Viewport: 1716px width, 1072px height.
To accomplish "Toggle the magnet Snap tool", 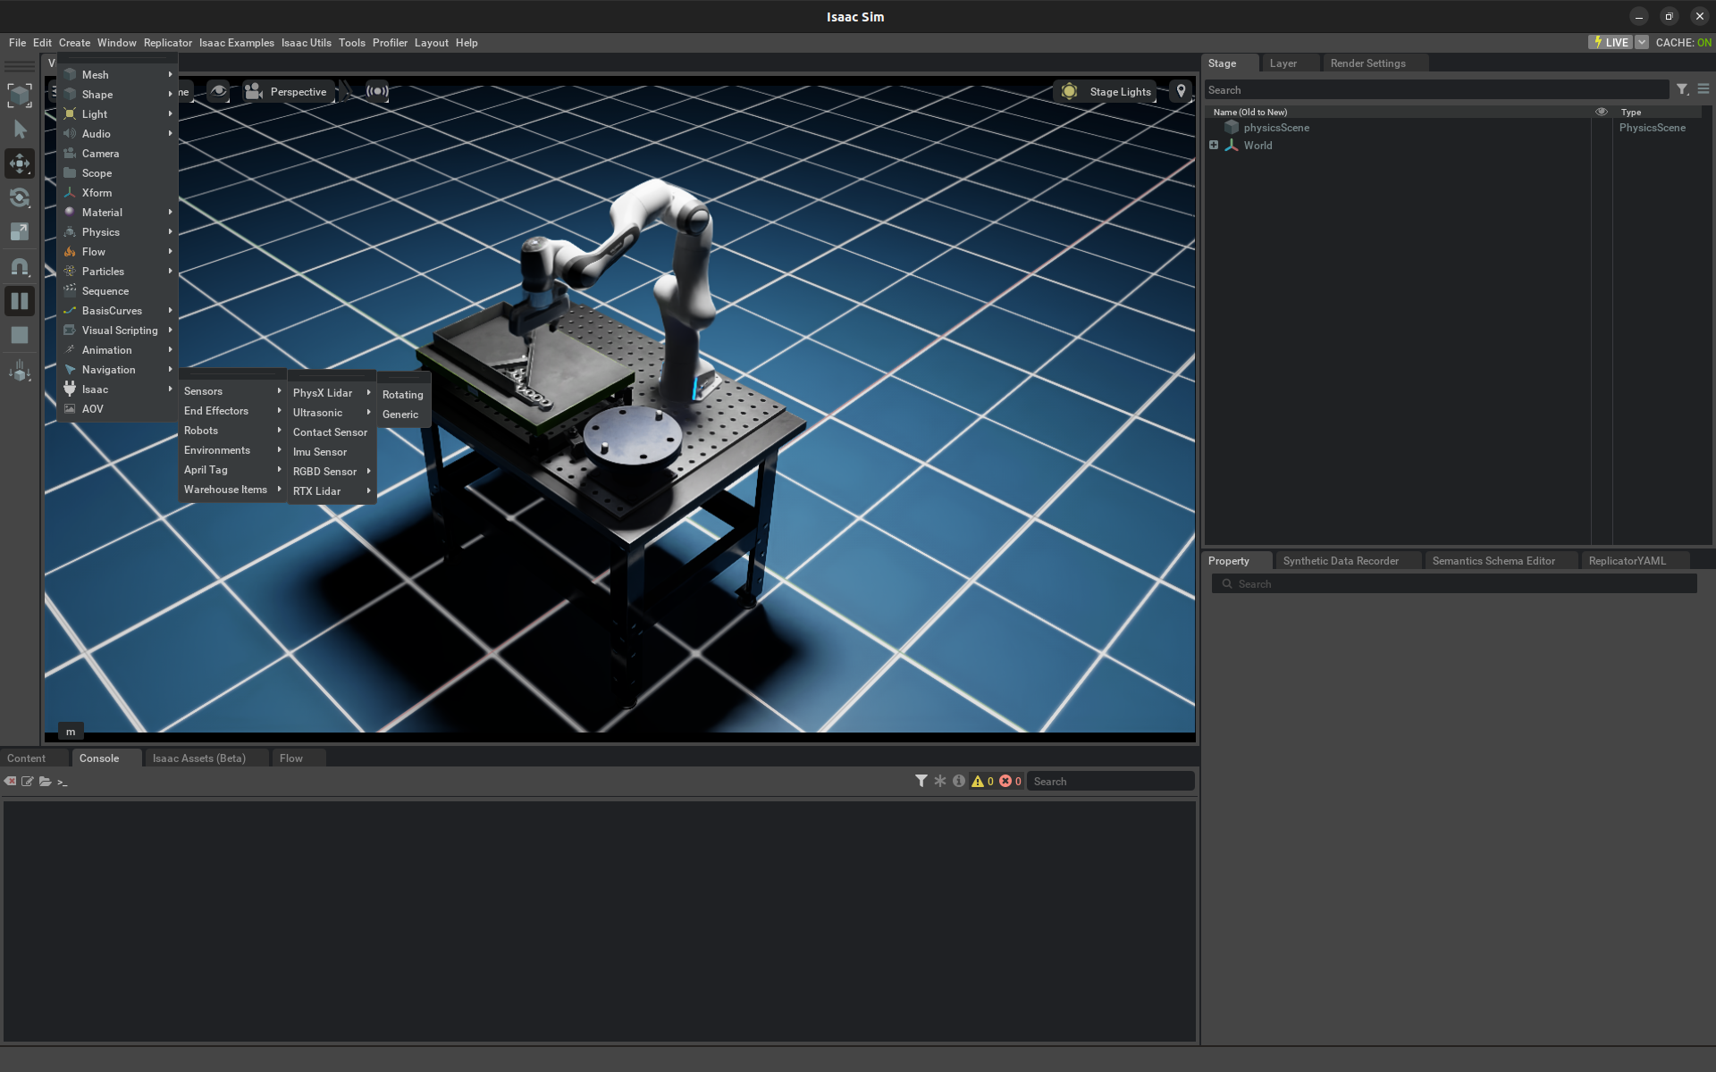I will pyautogui.click(x=20, y=266).
